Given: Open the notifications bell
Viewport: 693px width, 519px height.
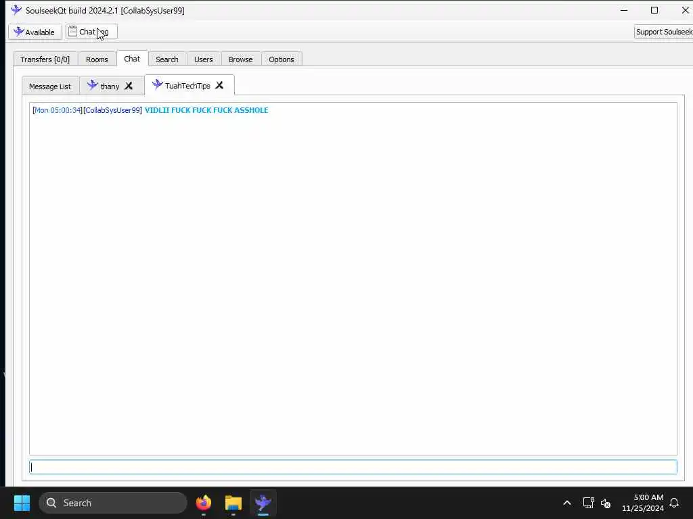Looking at the screenshot, I should click(674, 503).
